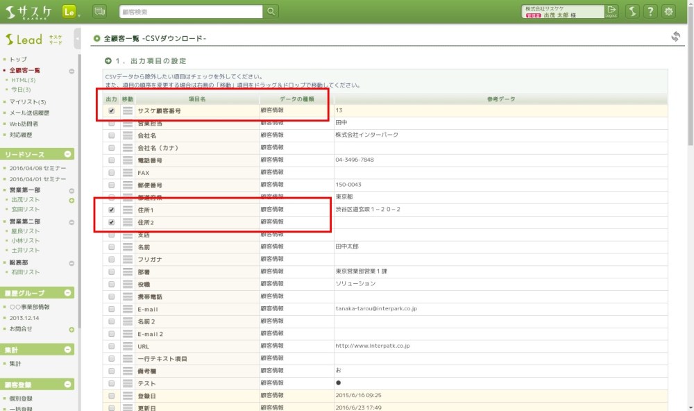Open the help question mark icon
The width and height of the screenshot is (694, 411).
[650, 12]
